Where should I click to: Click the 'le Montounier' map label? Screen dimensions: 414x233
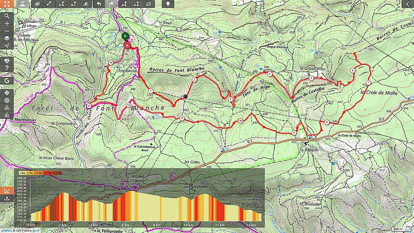click(x=23, y=120)
